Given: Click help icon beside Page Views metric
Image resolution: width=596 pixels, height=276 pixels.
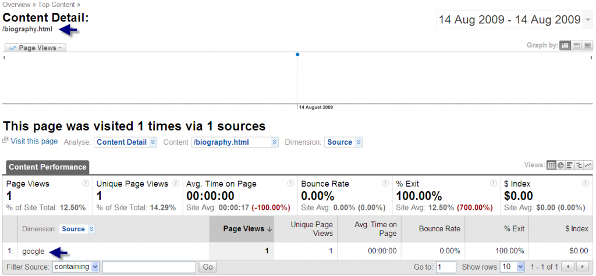Looking at the screenshot, I should click(86, 184).
